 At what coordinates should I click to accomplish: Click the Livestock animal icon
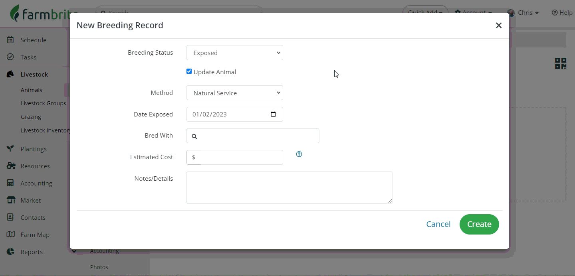tap(10, 74)
